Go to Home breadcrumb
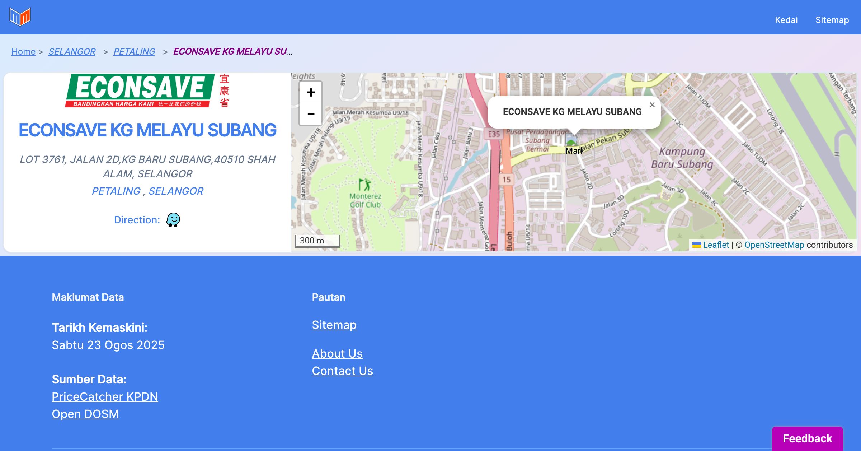The width and height of the screenshot is (861, 451). pyautogui.click(x=23, y=52)
